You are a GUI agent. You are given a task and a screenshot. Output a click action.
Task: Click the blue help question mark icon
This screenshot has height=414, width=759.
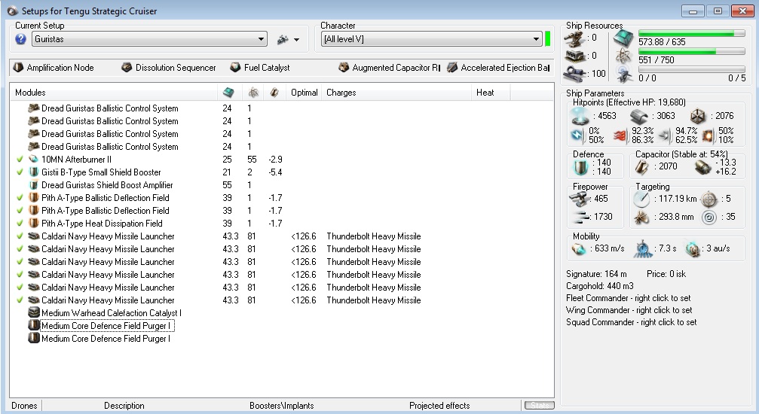pos(20,39)
